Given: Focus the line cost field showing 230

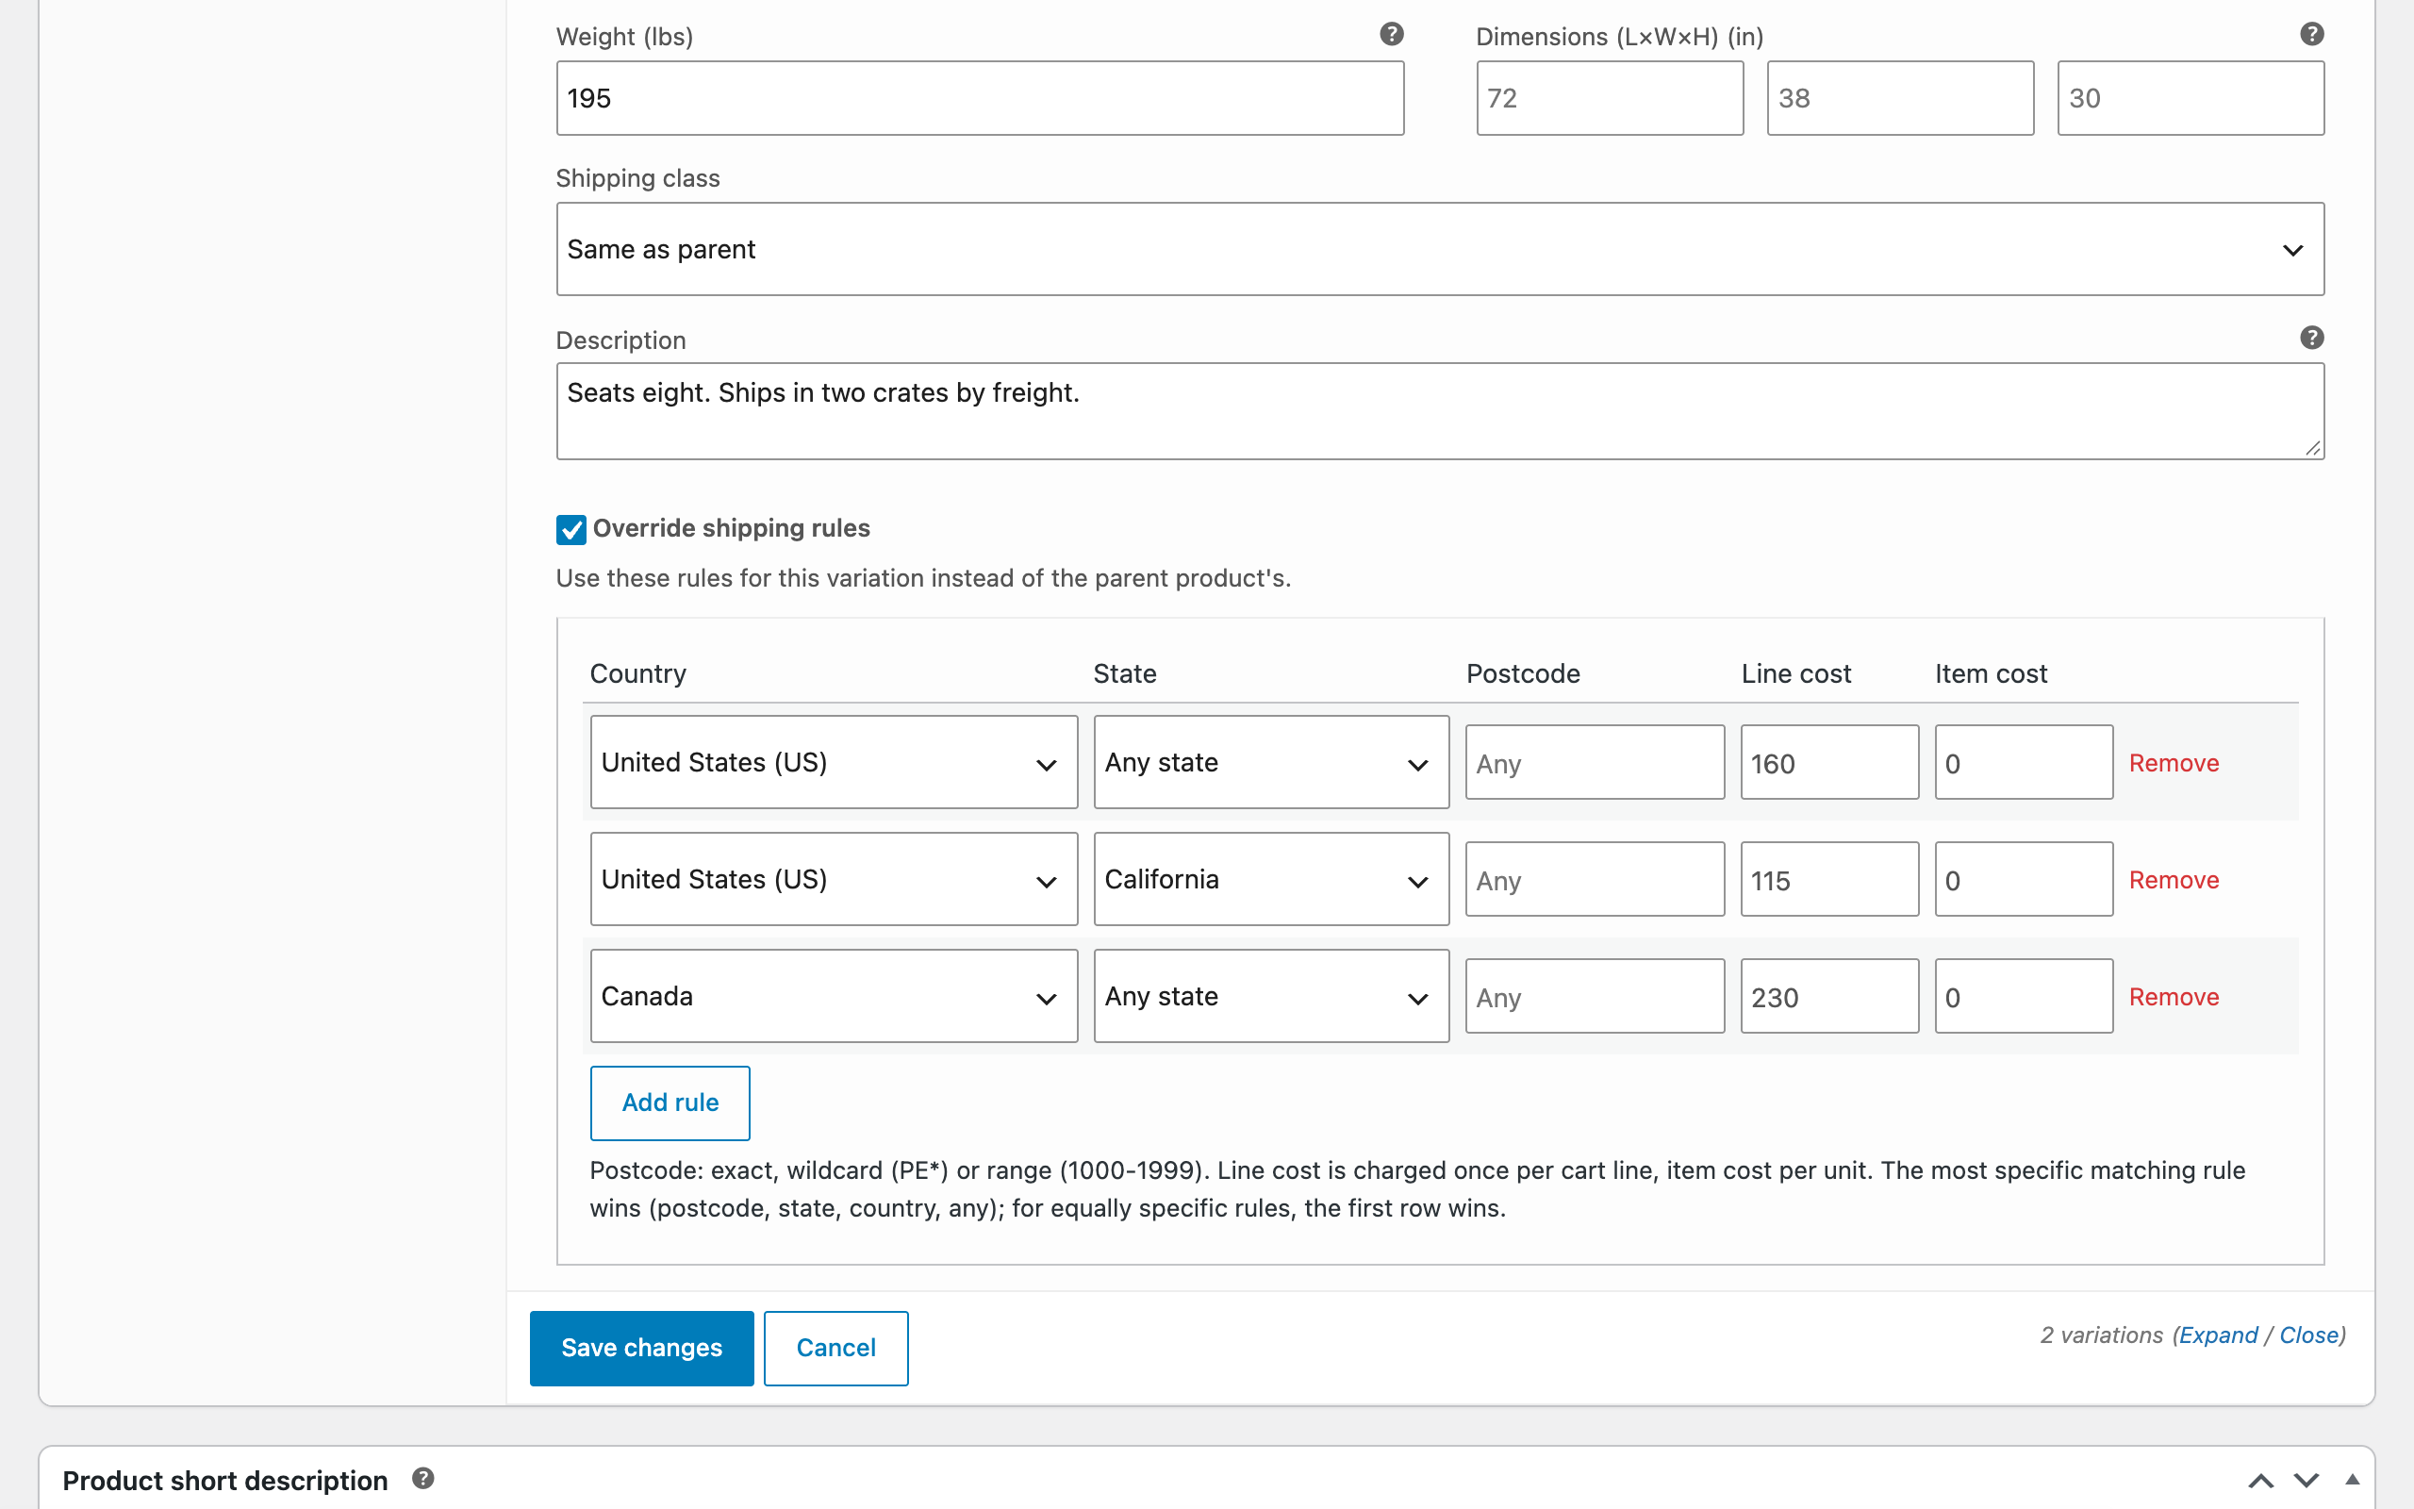Looking at the screenshot, I should [x=1829, y=996].
